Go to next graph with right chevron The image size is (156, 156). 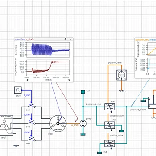(x=69, y=80)
